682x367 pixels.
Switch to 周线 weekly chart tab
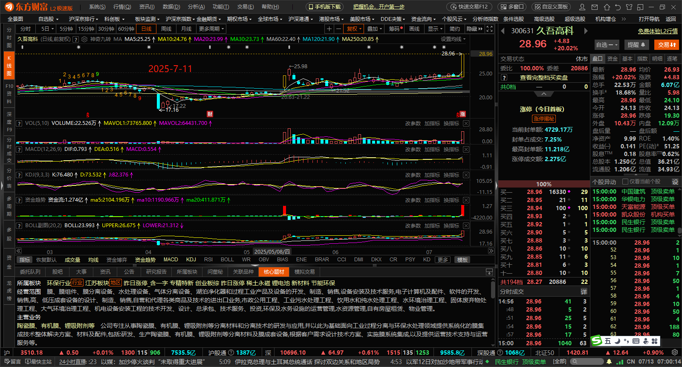point(166,29)
